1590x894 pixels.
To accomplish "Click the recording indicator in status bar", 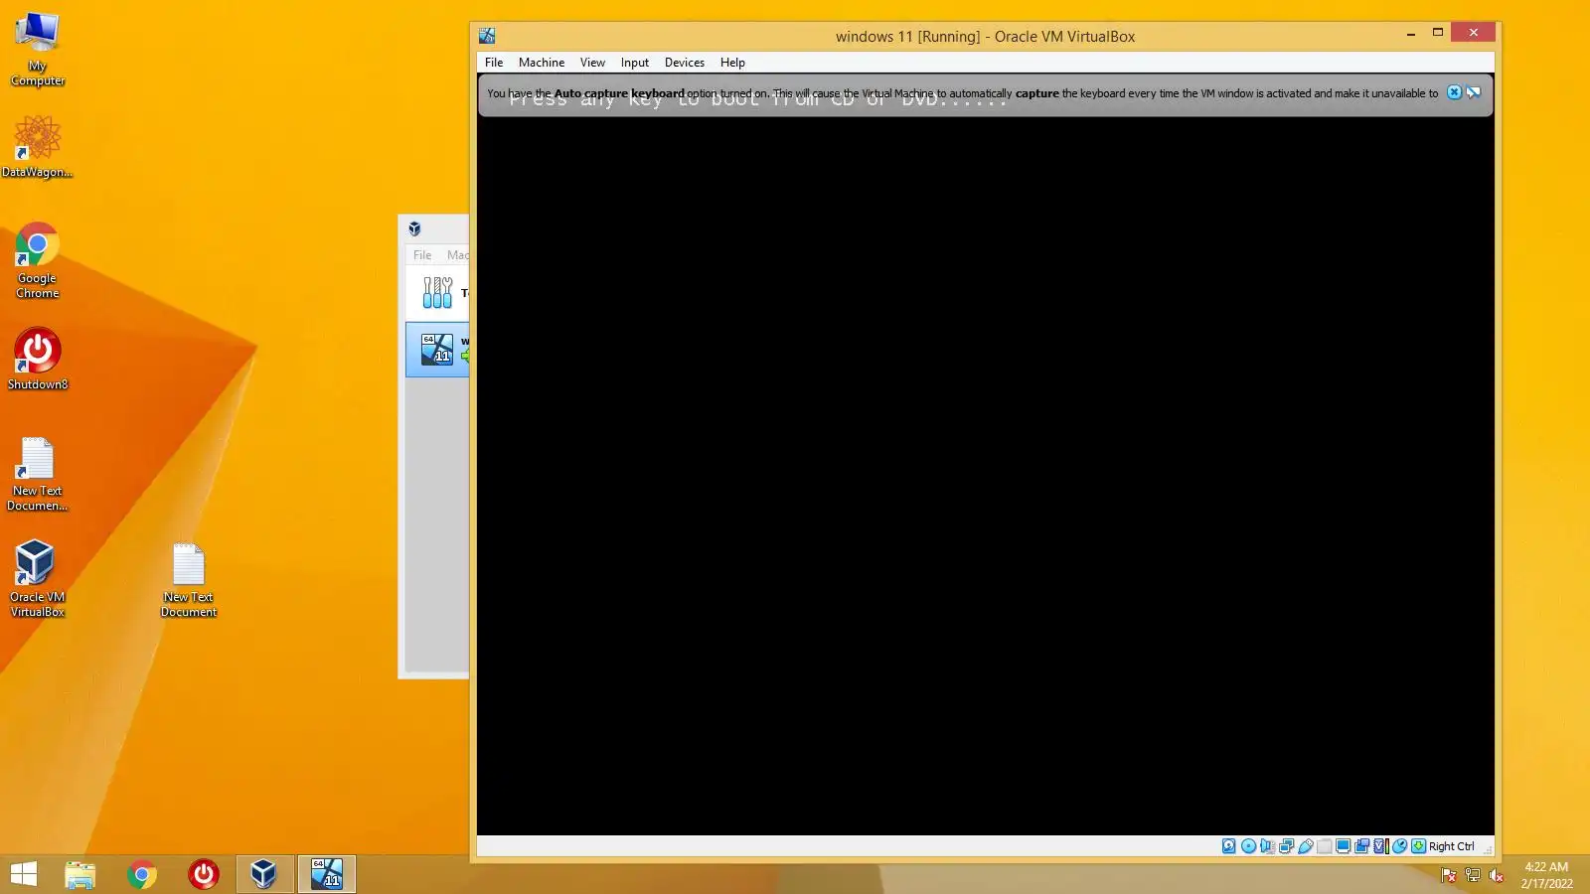I will [1361, 846].
